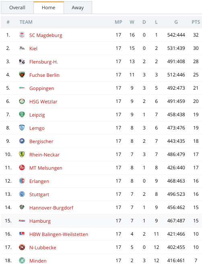Click the Rhein-Neckar yellow crest
202x267 pixels.
[22, 154]
